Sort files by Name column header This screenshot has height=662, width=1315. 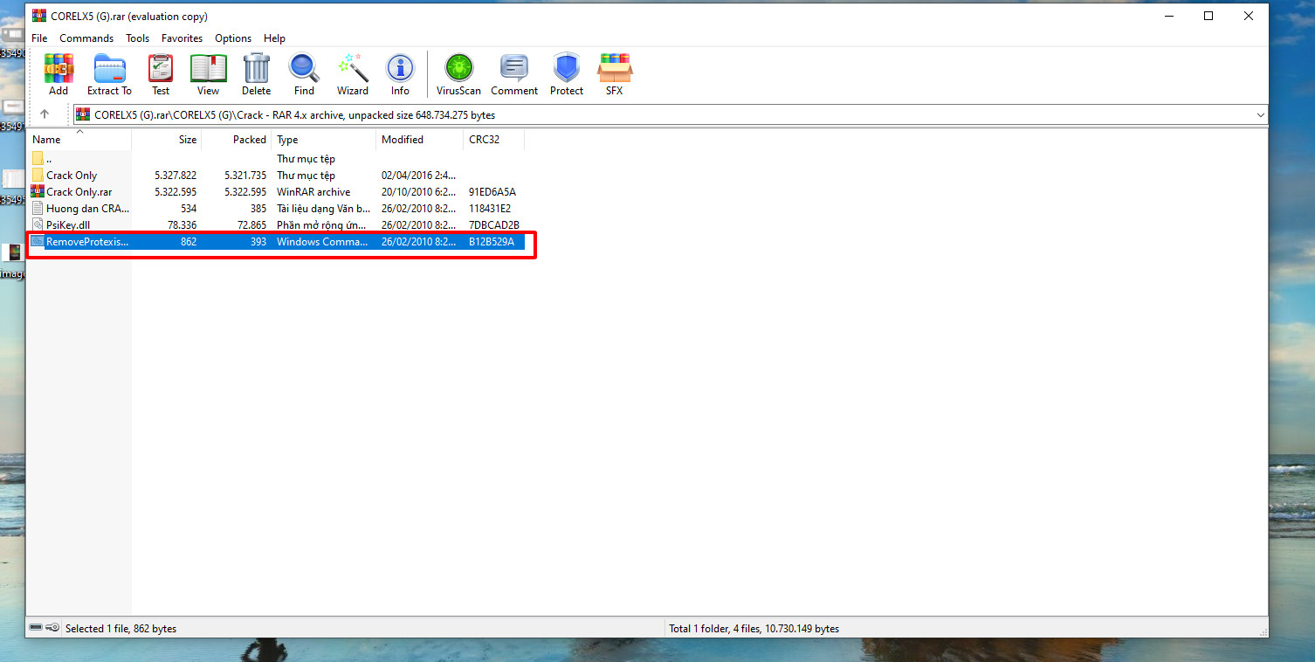[x=79, y=140]
